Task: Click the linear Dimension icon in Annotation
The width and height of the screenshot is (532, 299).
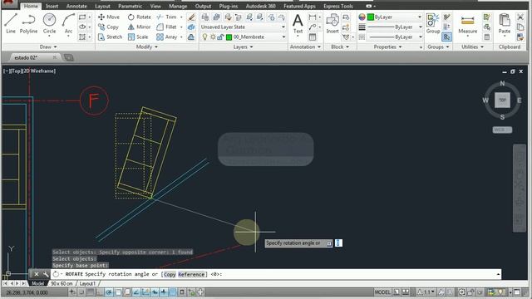Action: 313,17
